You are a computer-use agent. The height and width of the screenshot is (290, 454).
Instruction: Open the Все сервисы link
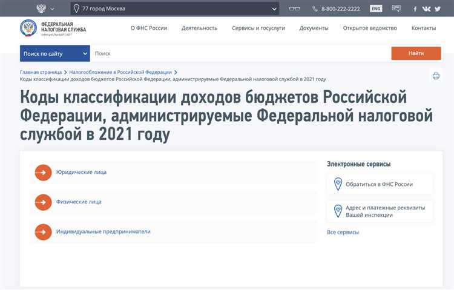[343, 232]
